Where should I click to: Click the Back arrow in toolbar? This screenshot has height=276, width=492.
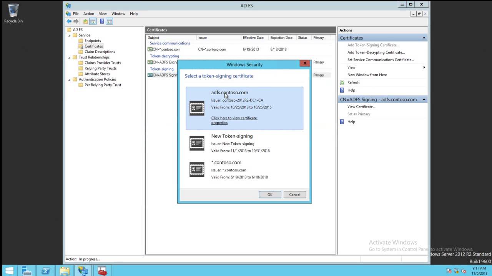click(69, 21)
